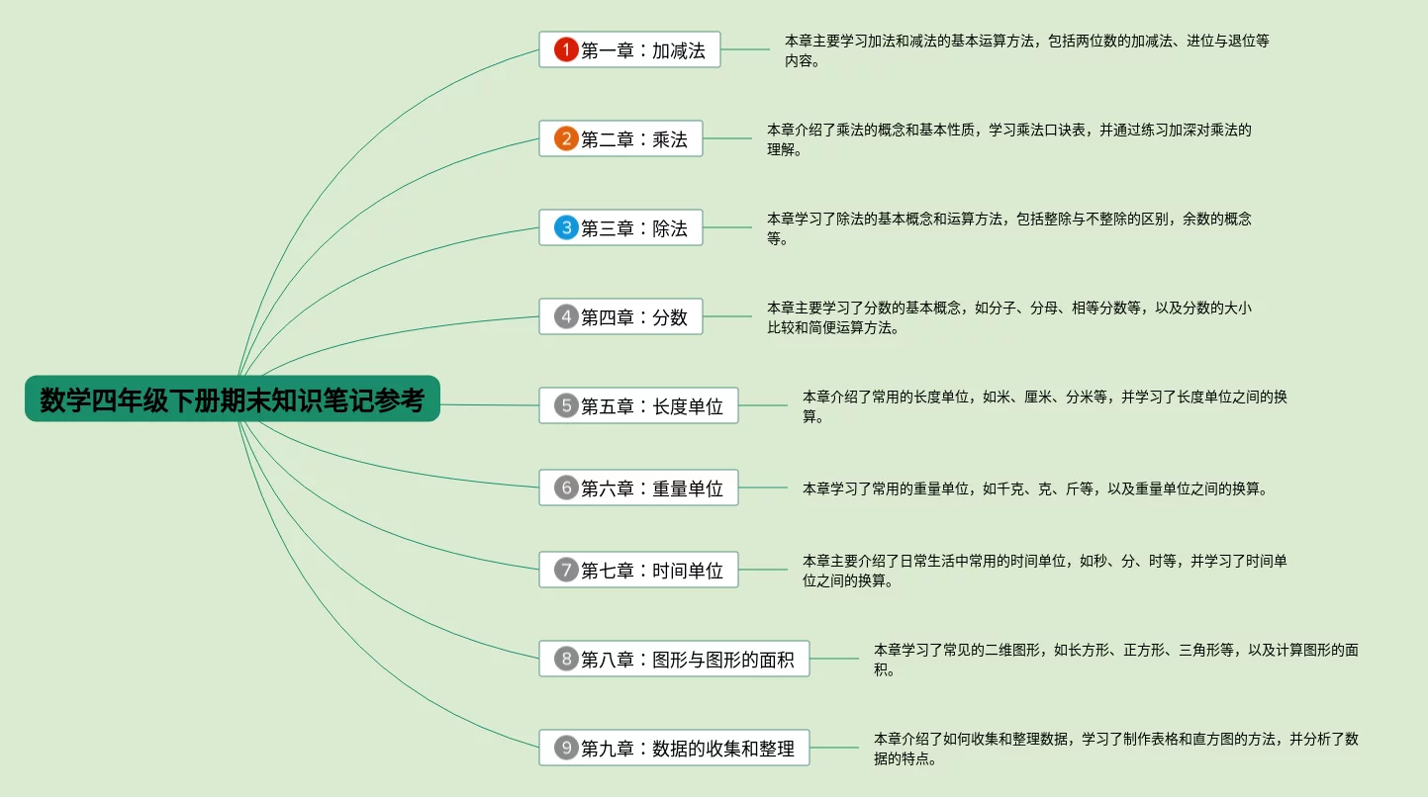This screenshot has width=1428, height=797.
Task: Click the description text for 第三章 除法
Action: point(1008,228)
